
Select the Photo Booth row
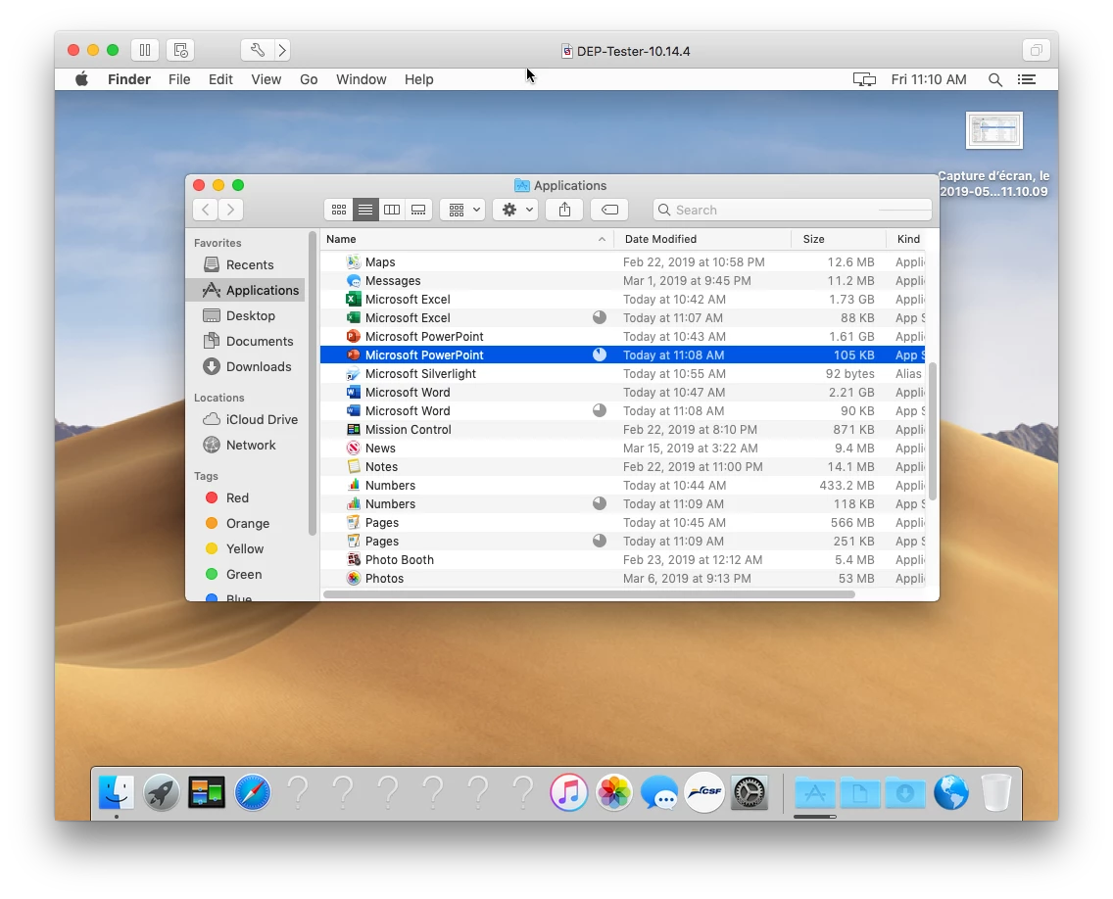[622, 560]
